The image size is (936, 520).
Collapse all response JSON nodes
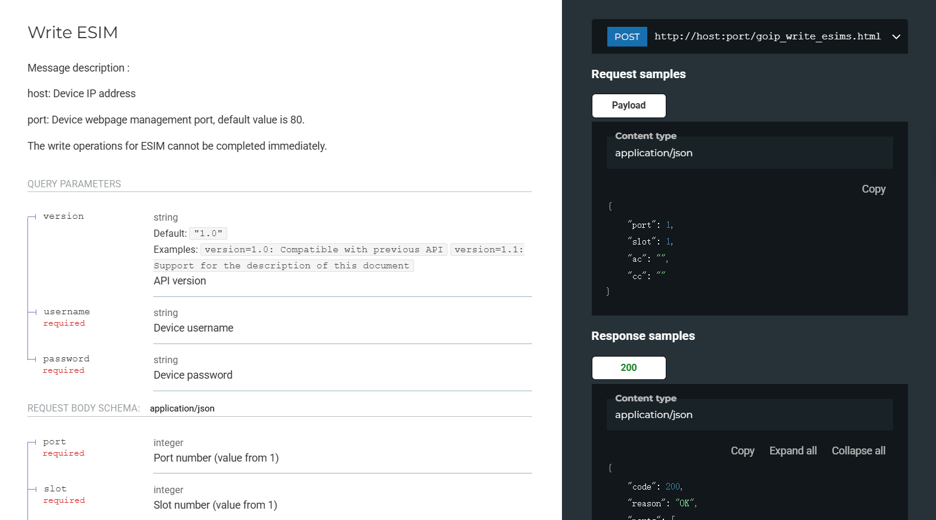858,451
